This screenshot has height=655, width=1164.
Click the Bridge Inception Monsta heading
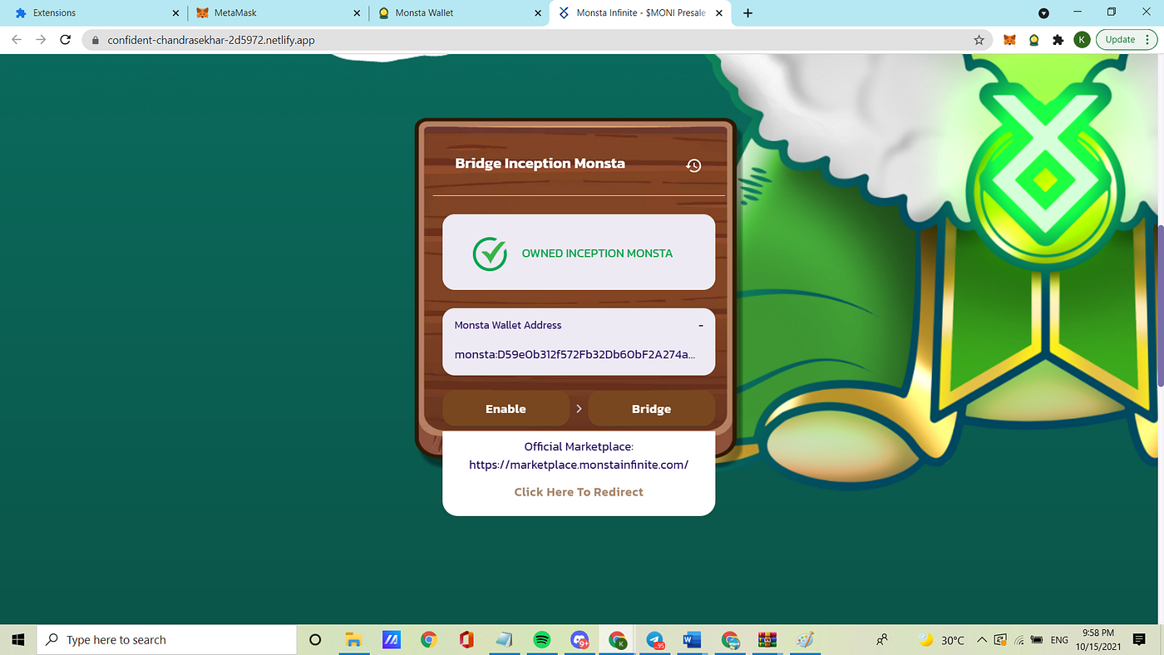(540, 163)
